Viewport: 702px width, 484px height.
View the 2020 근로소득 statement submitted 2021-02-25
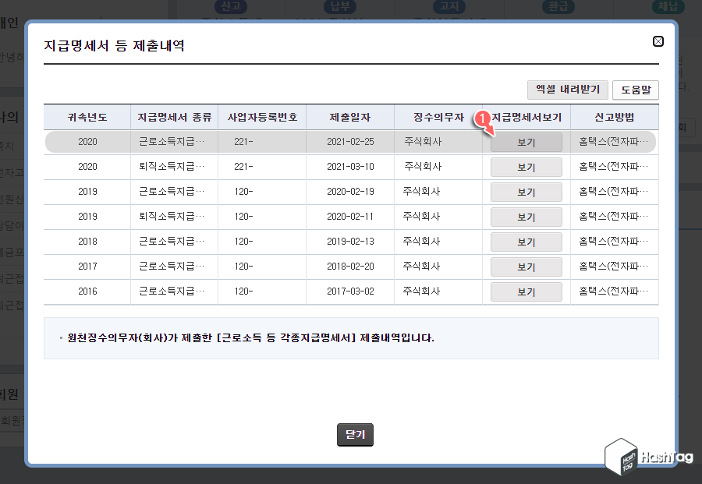tap(526, 141)
